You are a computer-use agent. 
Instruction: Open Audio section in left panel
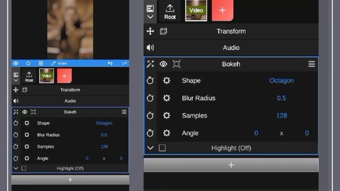click(70, 101)
